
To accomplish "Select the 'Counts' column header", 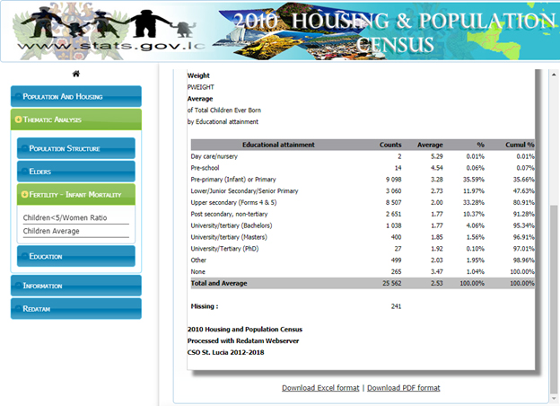I will 390,145.
